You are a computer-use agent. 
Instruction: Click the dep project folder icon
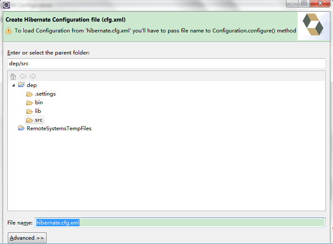(x=21, y=85)
